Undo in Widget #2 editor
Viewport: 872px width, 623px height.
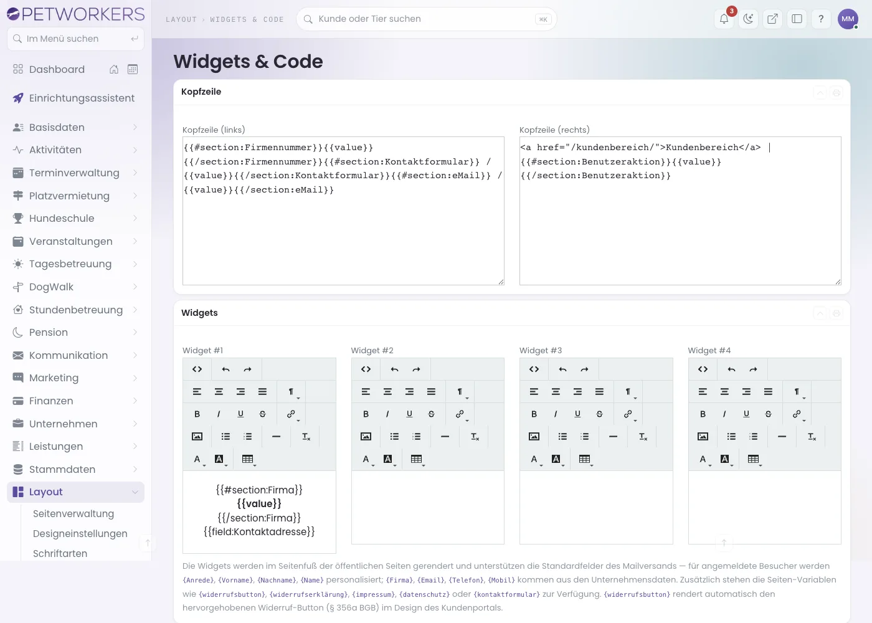click(x=394, y=369)
